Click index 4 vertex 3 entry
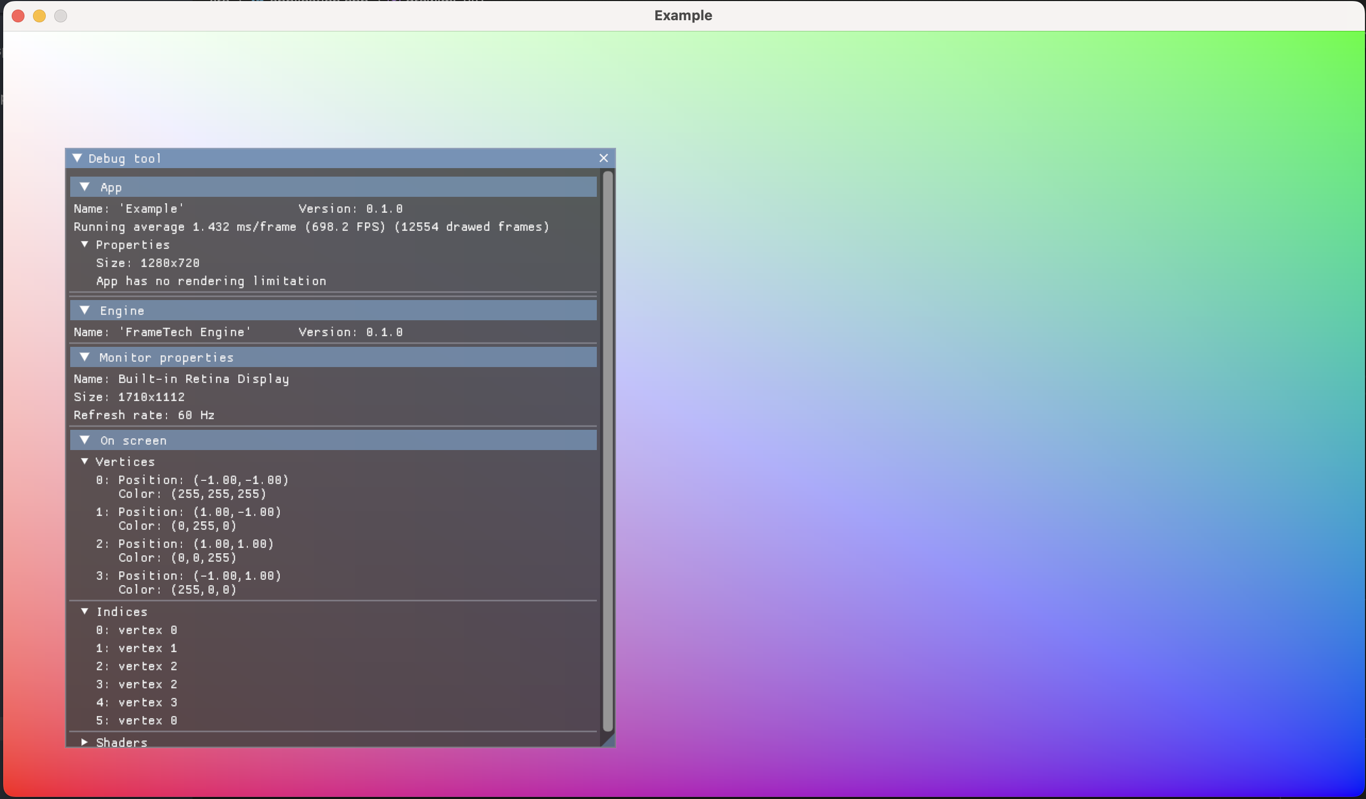Viewport: 1366px width, 799px height. [x=137, y=703]
